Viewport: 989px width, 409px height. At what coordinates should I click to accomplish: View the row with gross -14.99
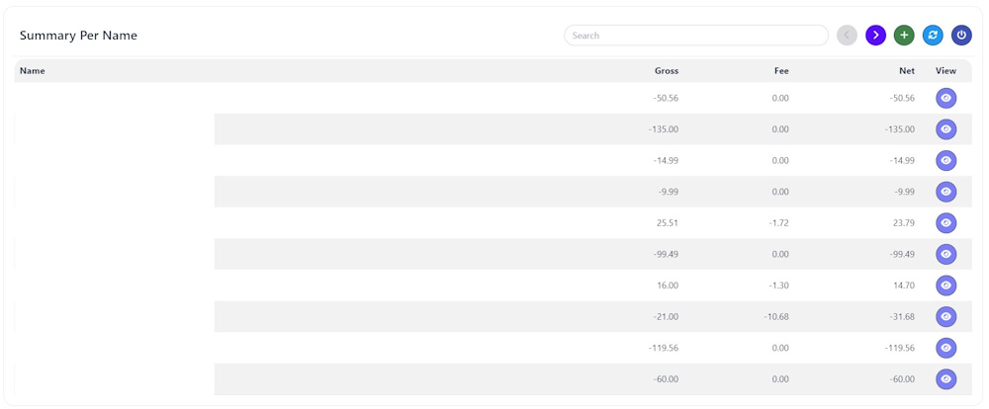click(946, 160)
